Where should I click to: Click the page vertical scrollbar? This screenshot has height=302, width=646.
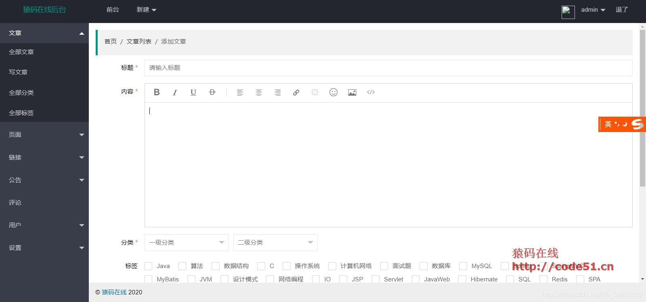pyautogui.click(x=643, y=108)
